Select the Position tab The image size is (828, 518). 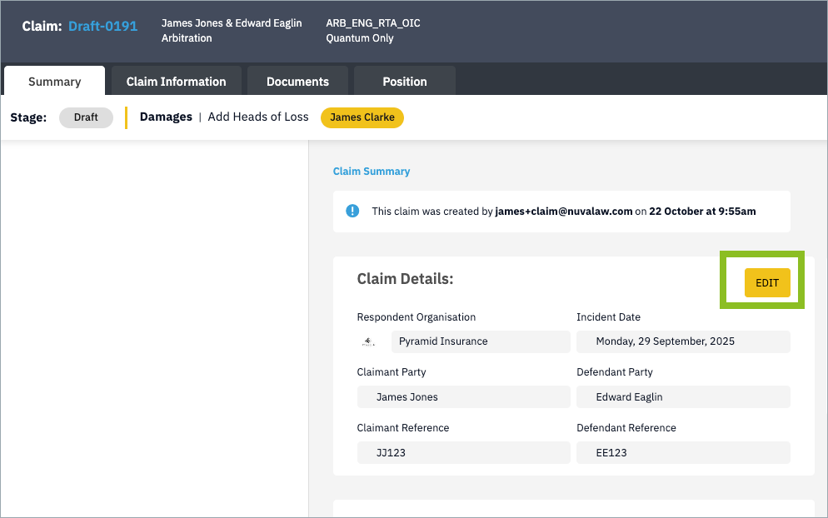[404, 81]
